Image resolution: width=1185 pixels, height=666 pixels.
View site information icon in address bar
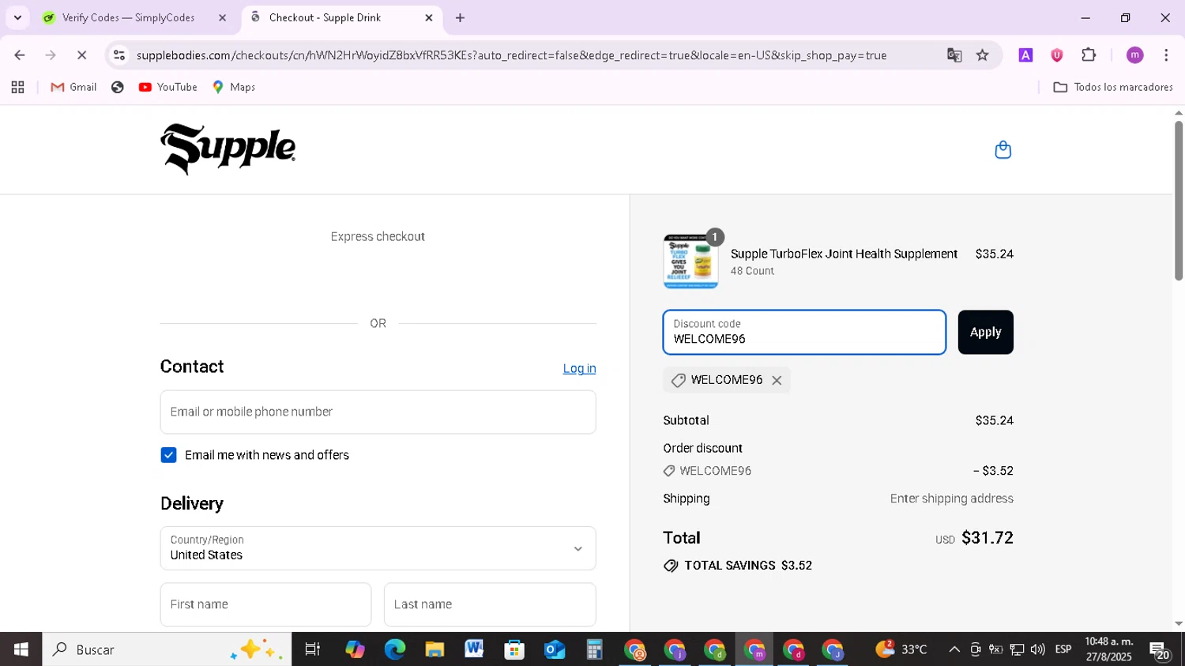(119, 55)
